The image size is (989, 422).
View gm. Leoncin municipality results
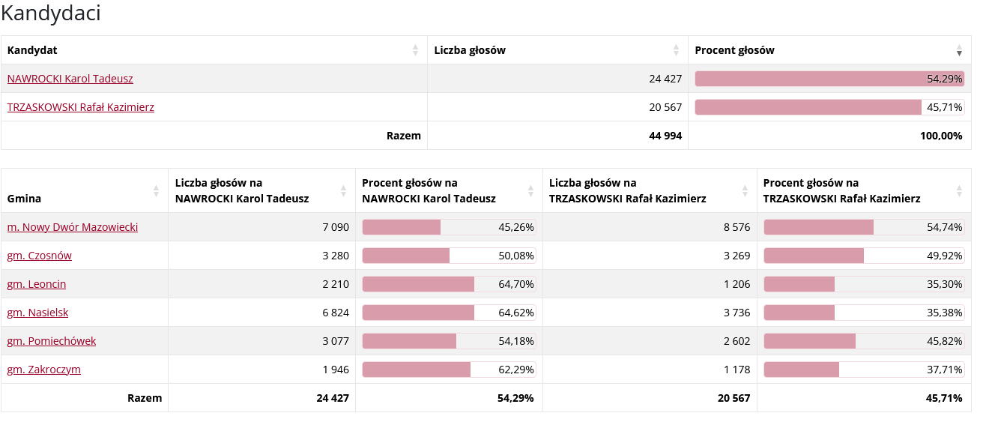[37, 284]
